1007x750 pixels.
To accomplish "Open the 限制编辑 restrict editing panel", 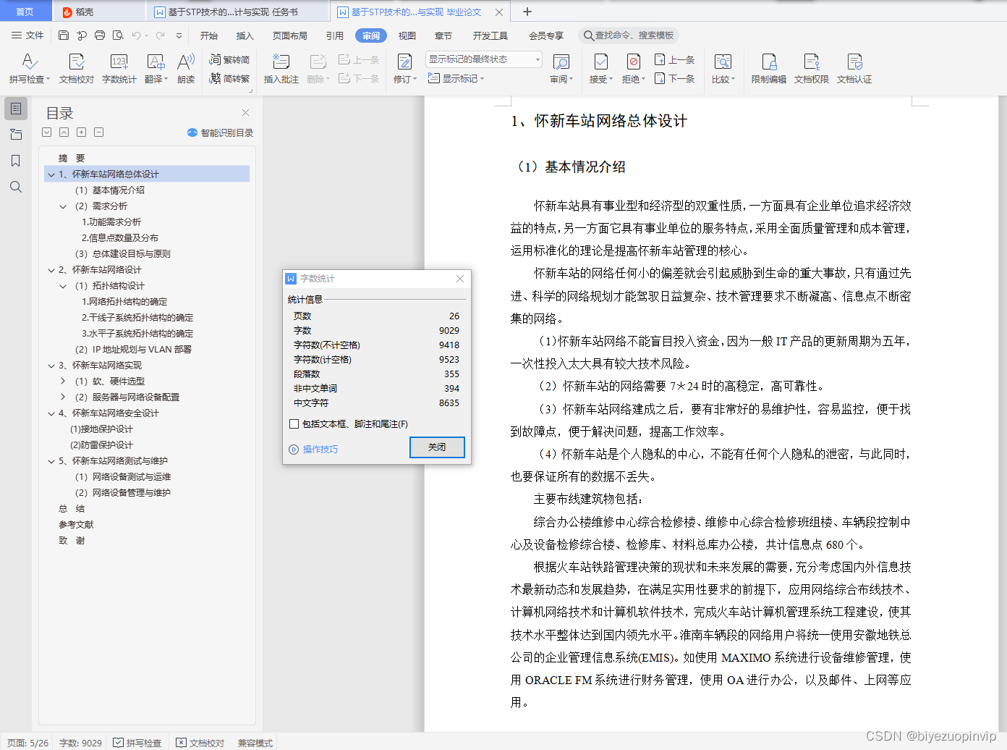I will (769, 68).
